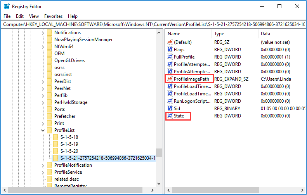This screenshot has height=195, width=307.
Task: Click the Sid binary value icon
Action: coord(170,109)
